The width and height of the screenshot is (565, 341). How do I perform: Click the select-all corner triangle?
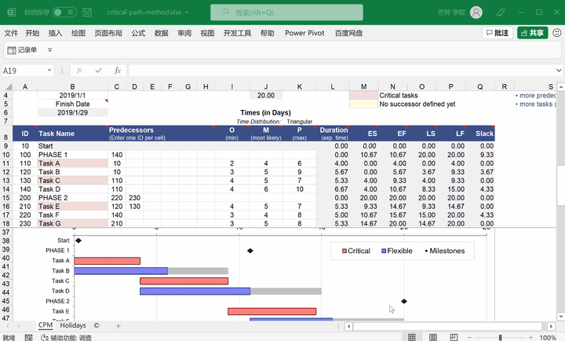pyautogui.click(x=8, y=86)
